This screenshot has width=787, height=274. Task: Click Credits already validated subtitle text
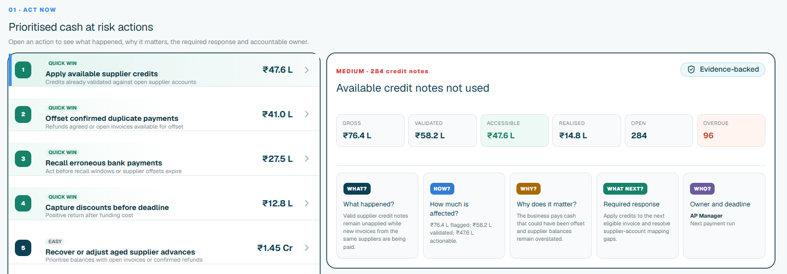click(x=121, y=82)
